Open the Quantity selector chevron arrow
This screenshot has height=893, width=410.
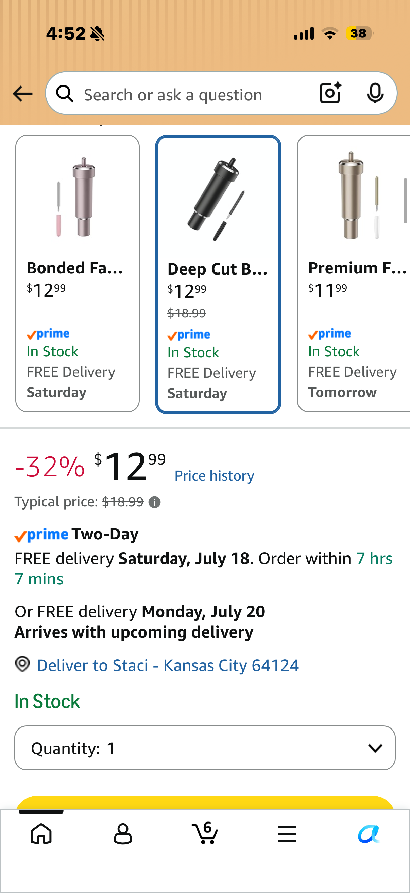375,748
